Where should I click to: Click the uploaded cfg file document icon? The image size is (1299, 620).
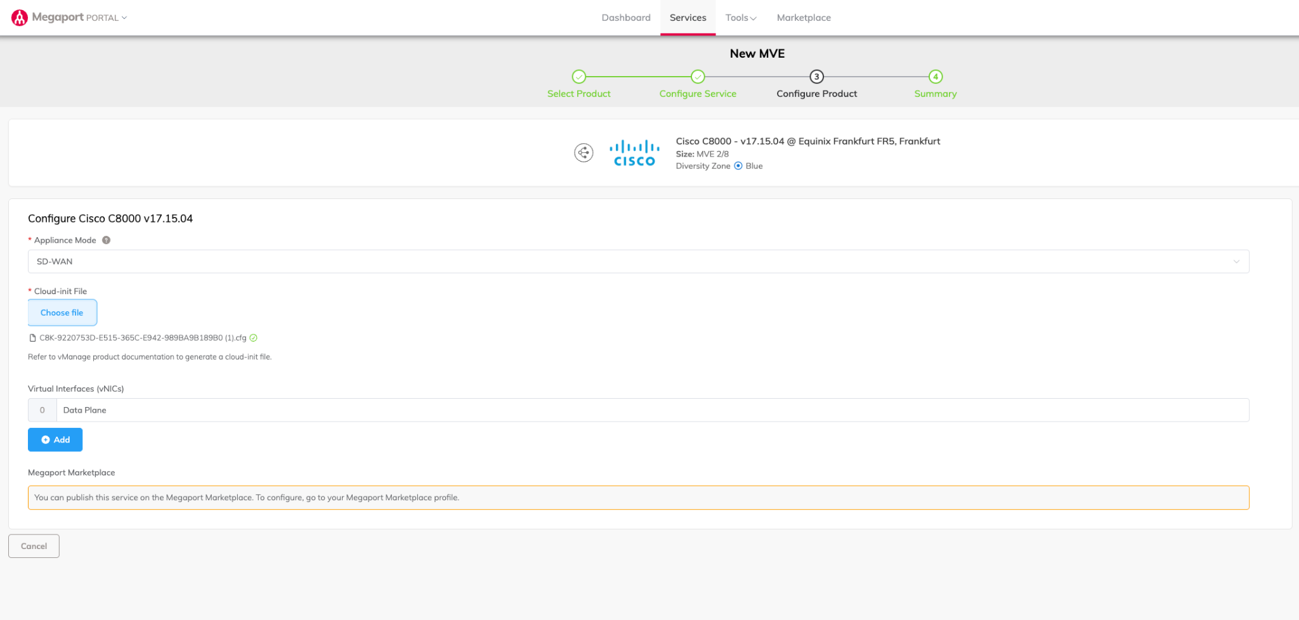click(32, 338)
